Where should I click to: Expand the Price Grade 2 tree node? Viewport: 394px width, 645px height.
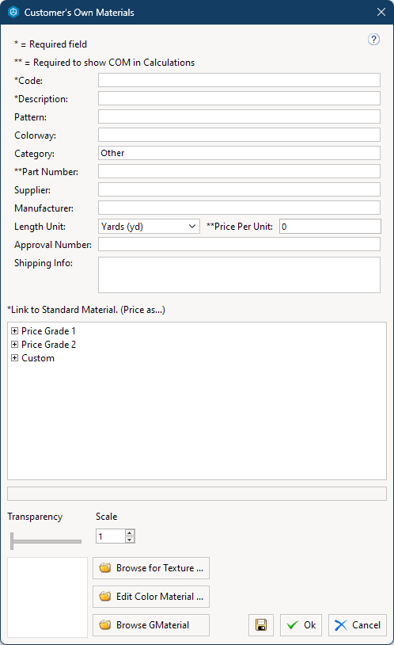click(x=15, y=345)
